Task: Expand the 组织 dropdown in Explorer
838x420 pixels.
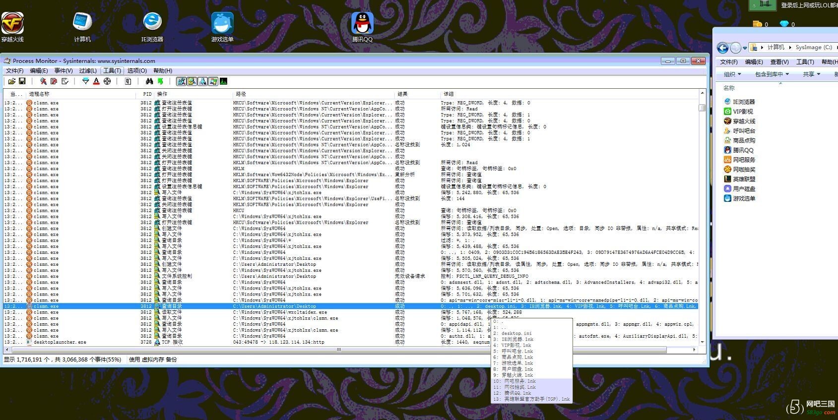Action: coord(732,74)
